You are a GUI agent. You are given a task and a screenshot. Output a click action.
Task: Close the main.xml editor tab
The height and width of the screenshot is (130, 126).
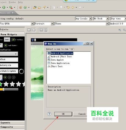tap(13, 13)
